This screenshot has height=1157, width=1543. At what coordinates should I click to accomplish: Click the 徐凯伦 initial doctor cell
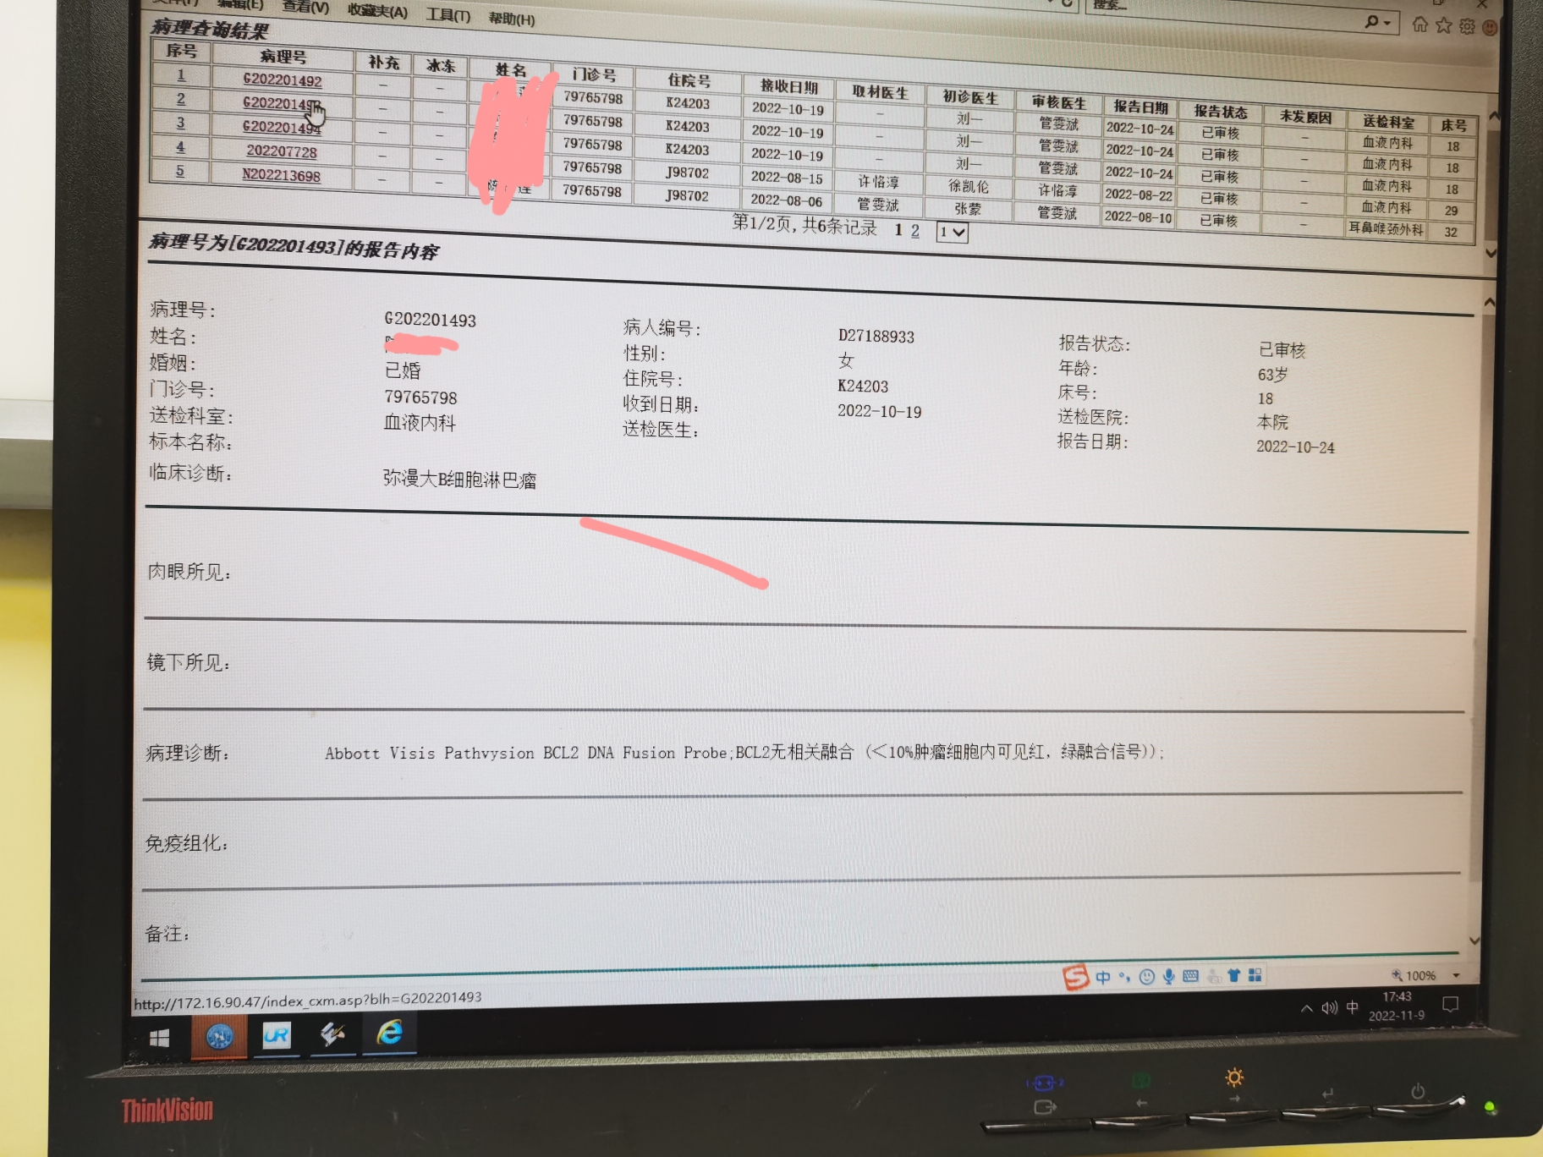point(969,186)
